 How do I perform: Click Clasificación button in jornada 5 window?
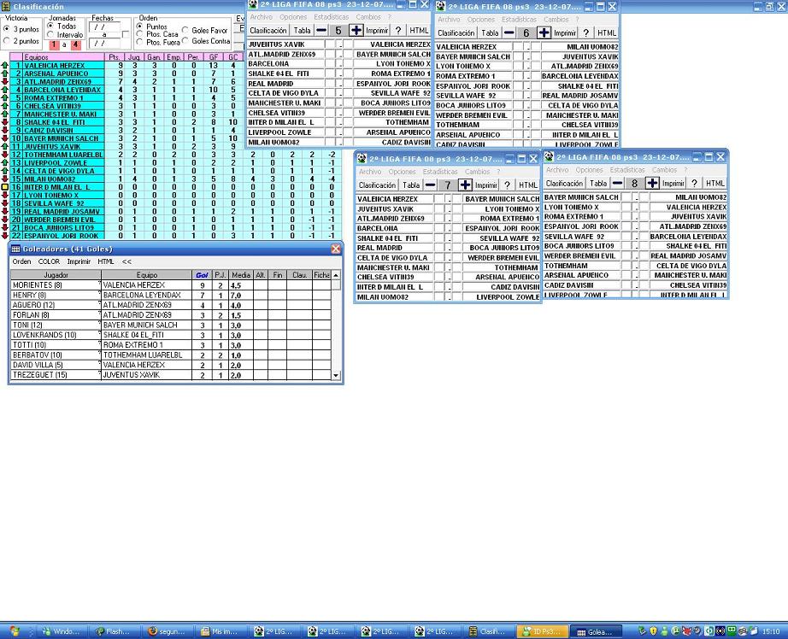pyautogui.click(x=268, y=31)
